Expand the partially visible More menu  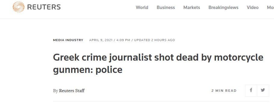tap(270, 7)
